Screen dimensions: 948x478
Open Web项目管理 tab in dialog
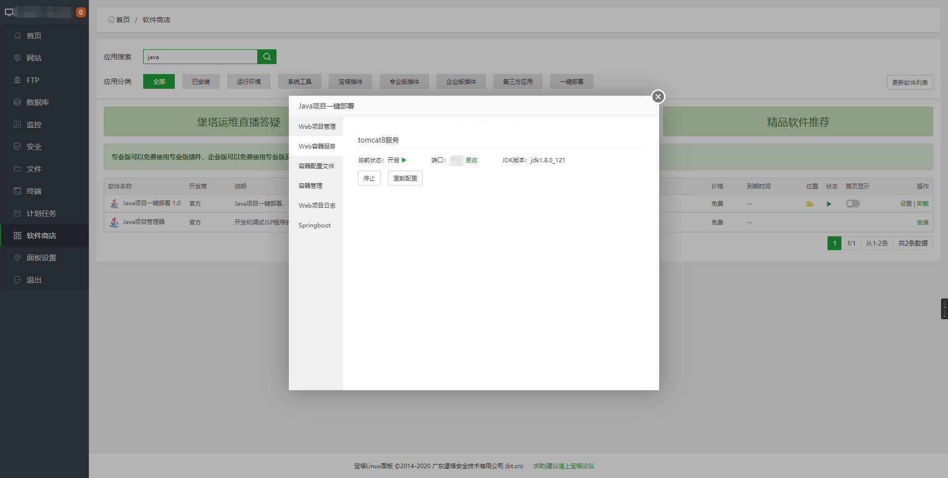click(x=316, y=126)
